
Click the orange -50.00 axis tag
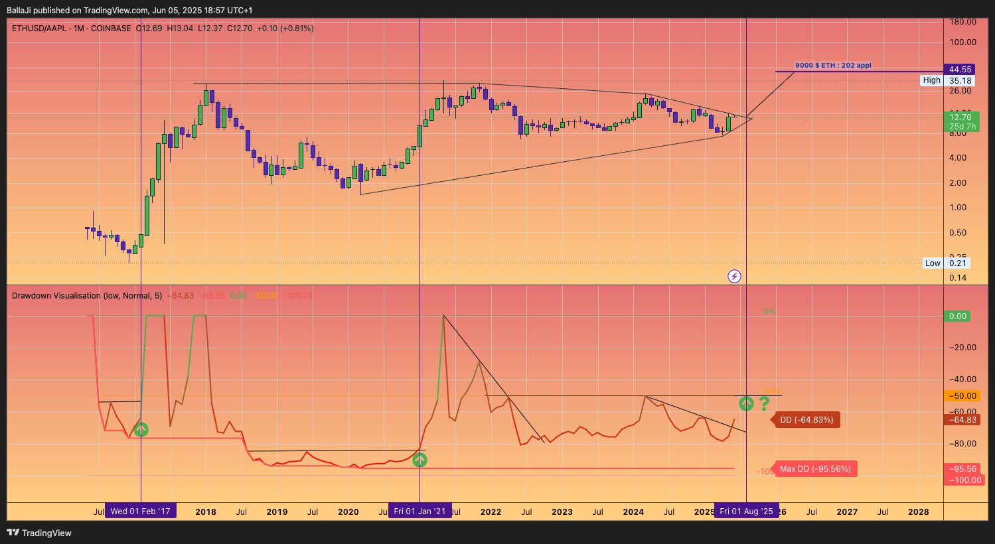click(x=962, y=396)
